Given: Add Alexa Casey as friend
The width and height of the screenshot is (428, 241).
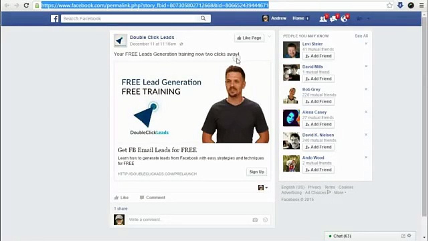Looking at the screenshot, I should point(318,124).
